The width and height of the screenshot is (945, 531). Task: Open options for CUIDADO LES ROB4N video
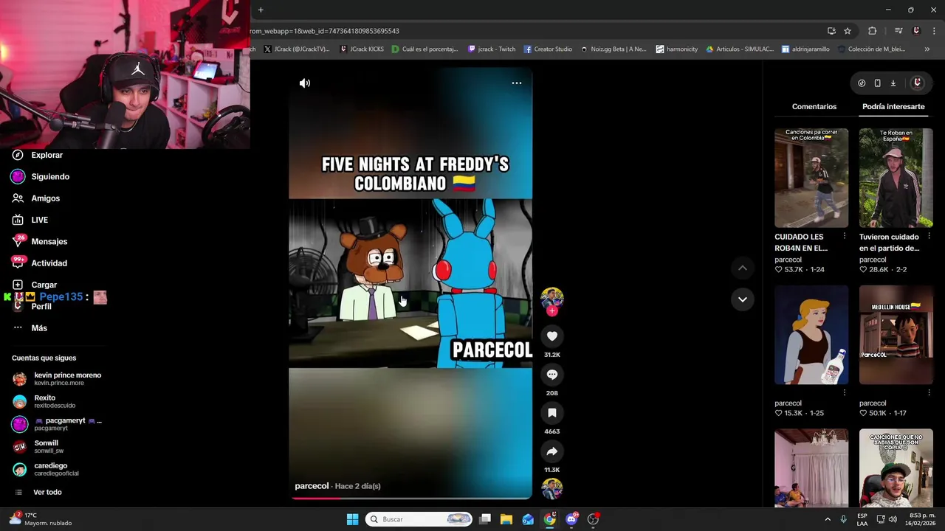[x=844, y=237]
